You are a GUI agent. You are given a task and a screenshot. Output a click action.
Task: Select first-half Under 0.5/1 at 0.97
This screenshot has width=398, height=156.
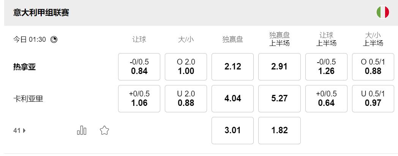coord(373,99)
